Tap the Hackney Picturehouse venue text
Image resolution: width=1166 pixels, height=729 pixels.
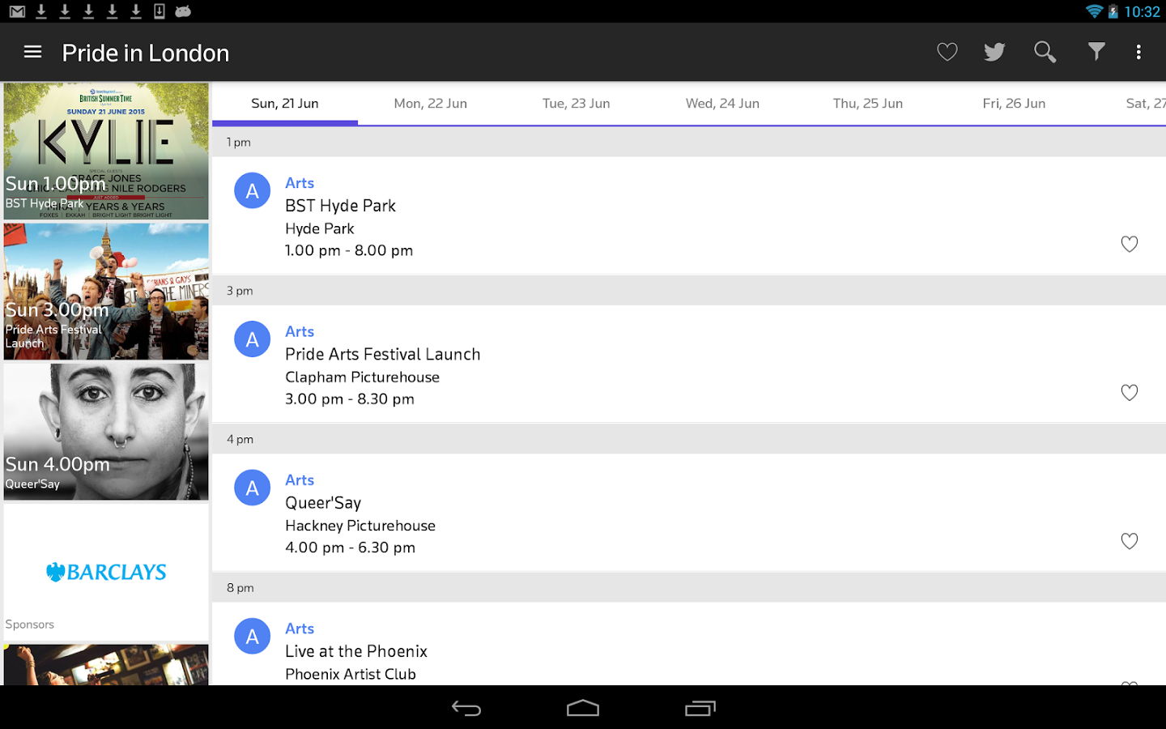point(360,526)
